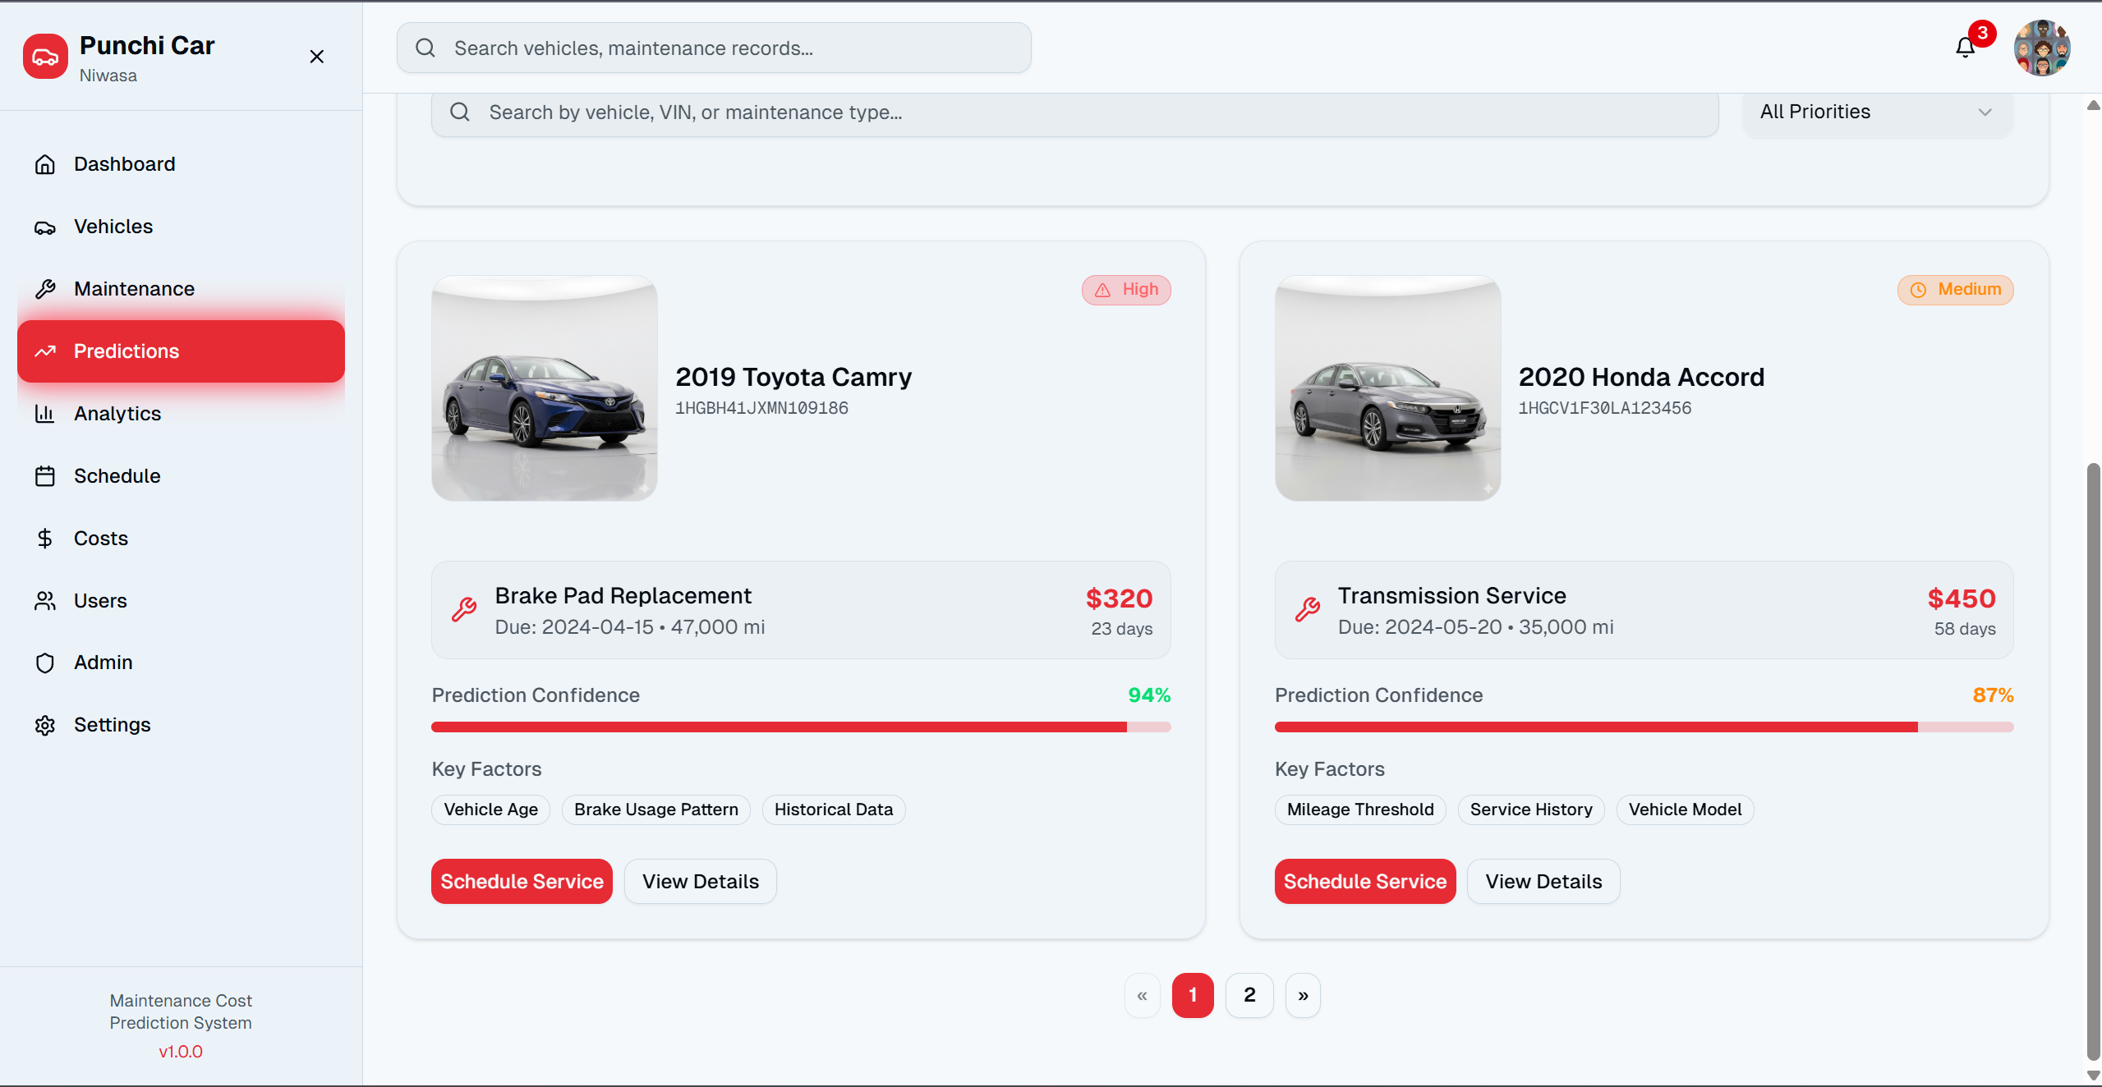Open the Settings menu item
Image resolution: width=2102 pixels, height=1087 pixels.
pos(46,725)
